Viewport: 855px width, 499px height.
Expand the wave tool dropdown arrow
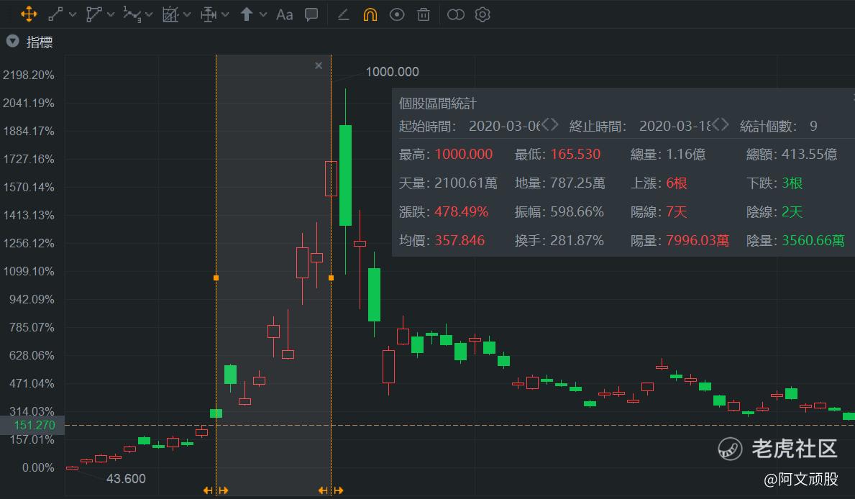click(149, 14)
